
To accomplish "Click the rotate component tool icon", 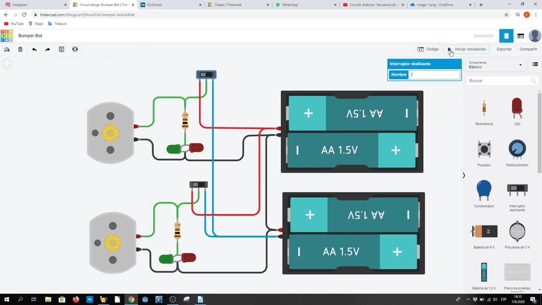I will (x=7, y=50).
